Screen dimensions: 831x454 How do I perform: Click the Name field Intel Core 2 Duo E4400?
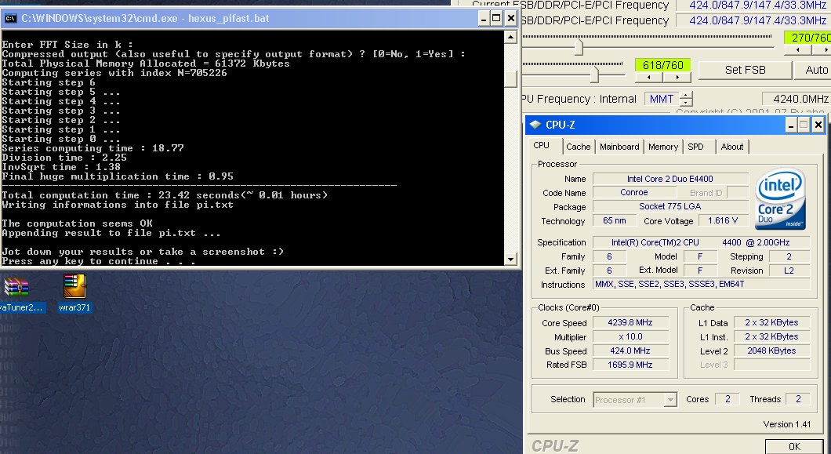(670, 179)
